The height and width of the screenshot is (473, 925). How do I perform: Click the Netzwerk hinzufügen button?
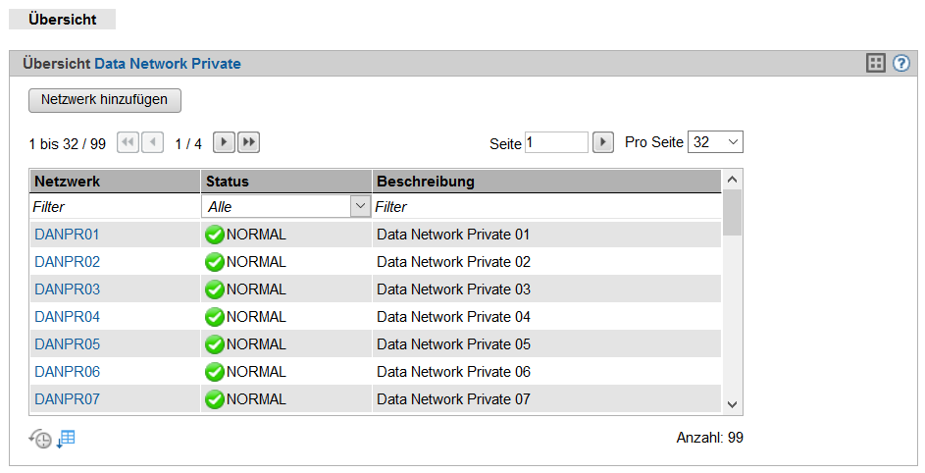(105, 100)
